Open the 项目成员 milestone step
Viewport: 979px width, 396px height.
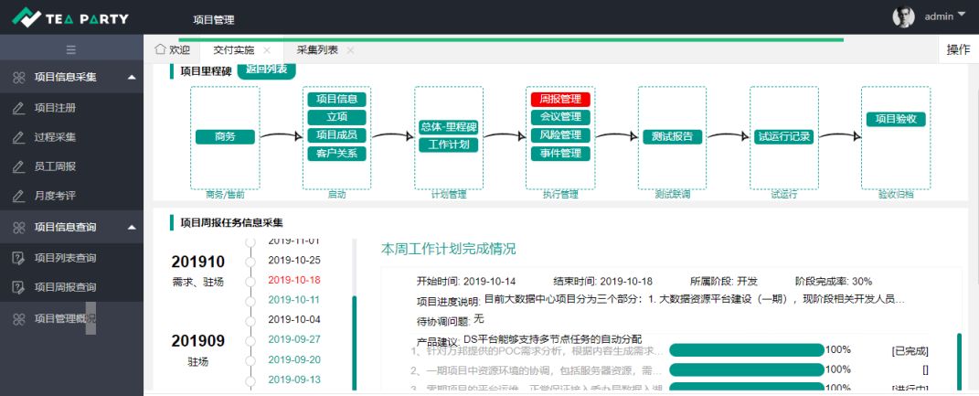point(336,135)
